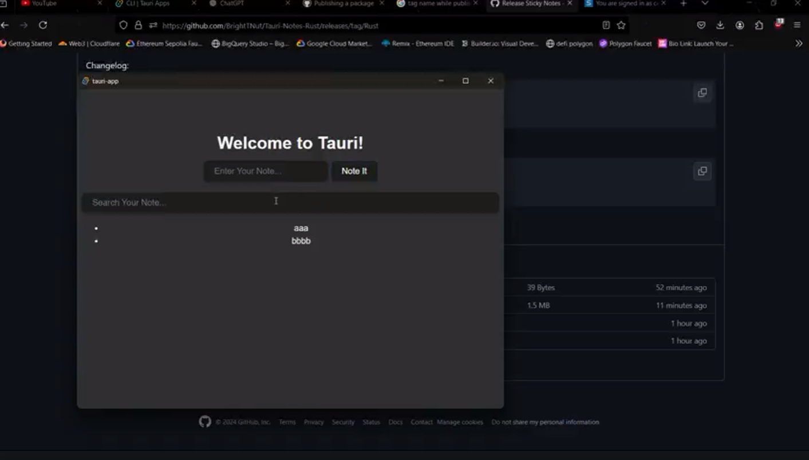Screen dimensions: 809x460
Task: Open the Firefox account icon
Action: [740, 25]
